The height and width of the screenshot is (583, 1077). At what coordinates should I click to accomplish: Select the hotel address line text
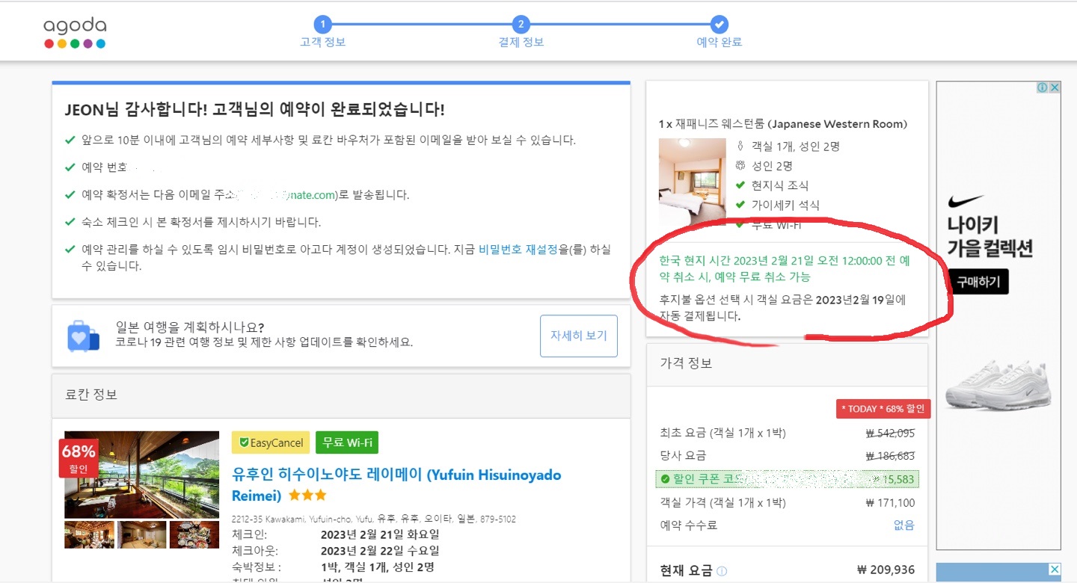point(374,519)
